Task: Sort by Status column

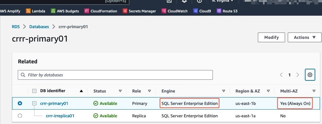Action: coord(120,91)
